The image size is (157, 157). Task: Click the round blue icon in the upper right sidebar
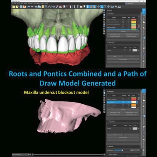coord(144,38)
